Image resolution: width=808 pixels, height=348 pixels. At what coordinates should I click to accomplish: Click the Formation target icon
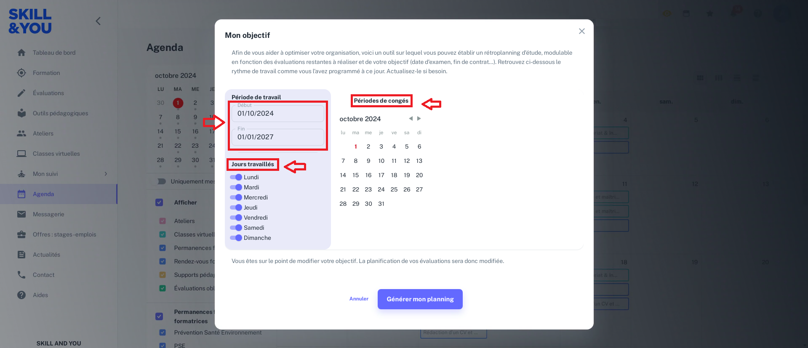tap(21, 73)
